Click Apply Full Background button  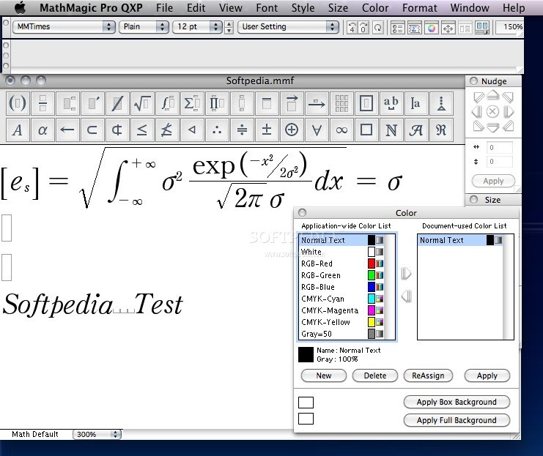457,420
